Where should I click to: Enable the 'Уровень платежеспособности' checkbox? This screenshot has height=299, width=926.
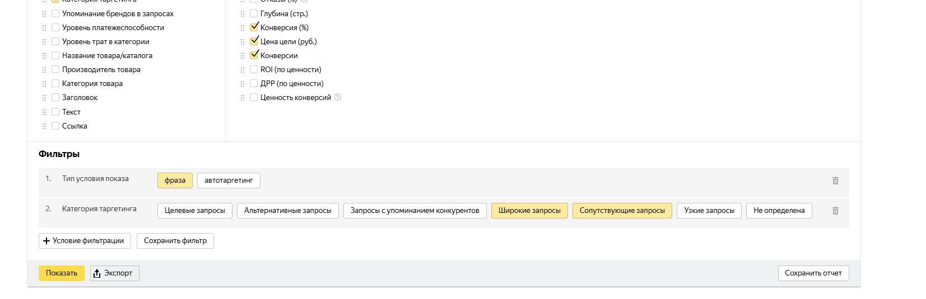(55, 27)
